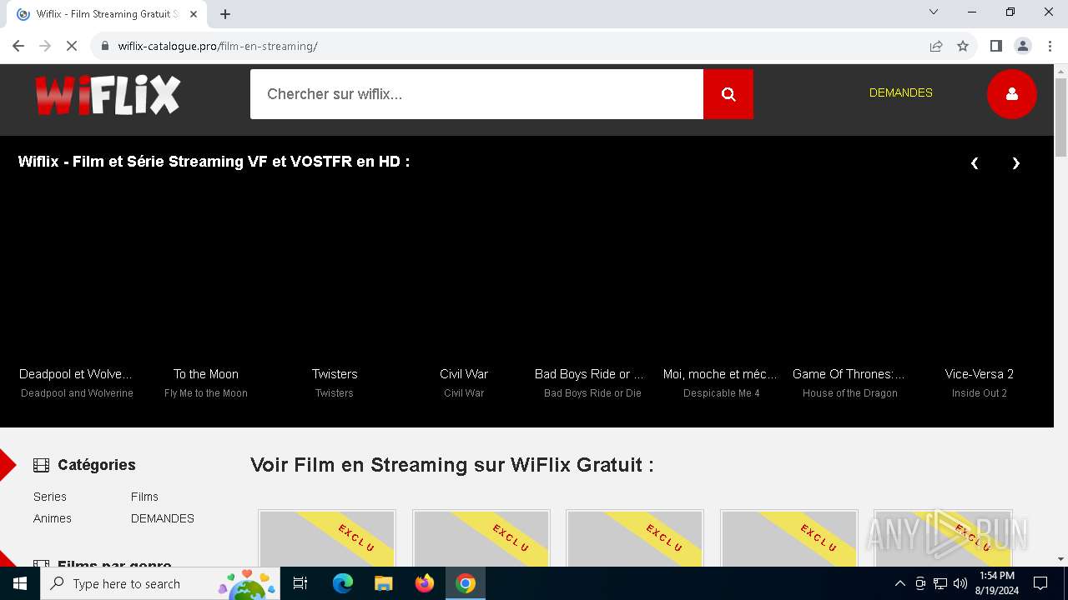Launch Microsoft Edge from the taskbar

click(343, 583)
